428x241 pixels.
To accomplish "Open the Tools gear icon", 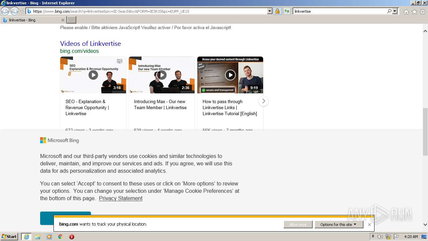I will tap(423, 12).
